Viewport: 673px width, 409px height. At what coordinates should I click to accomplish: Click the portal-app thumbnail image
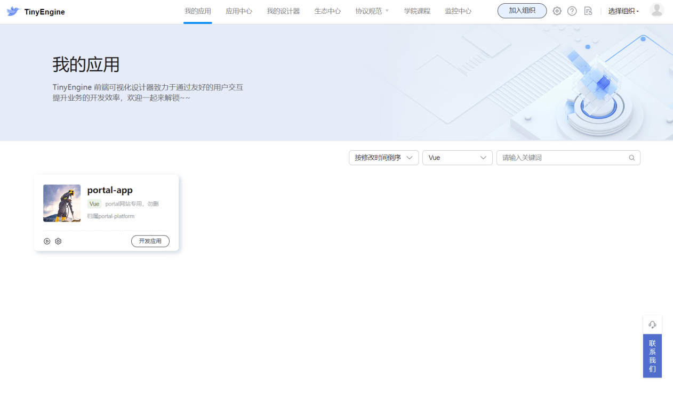[61, 203]
